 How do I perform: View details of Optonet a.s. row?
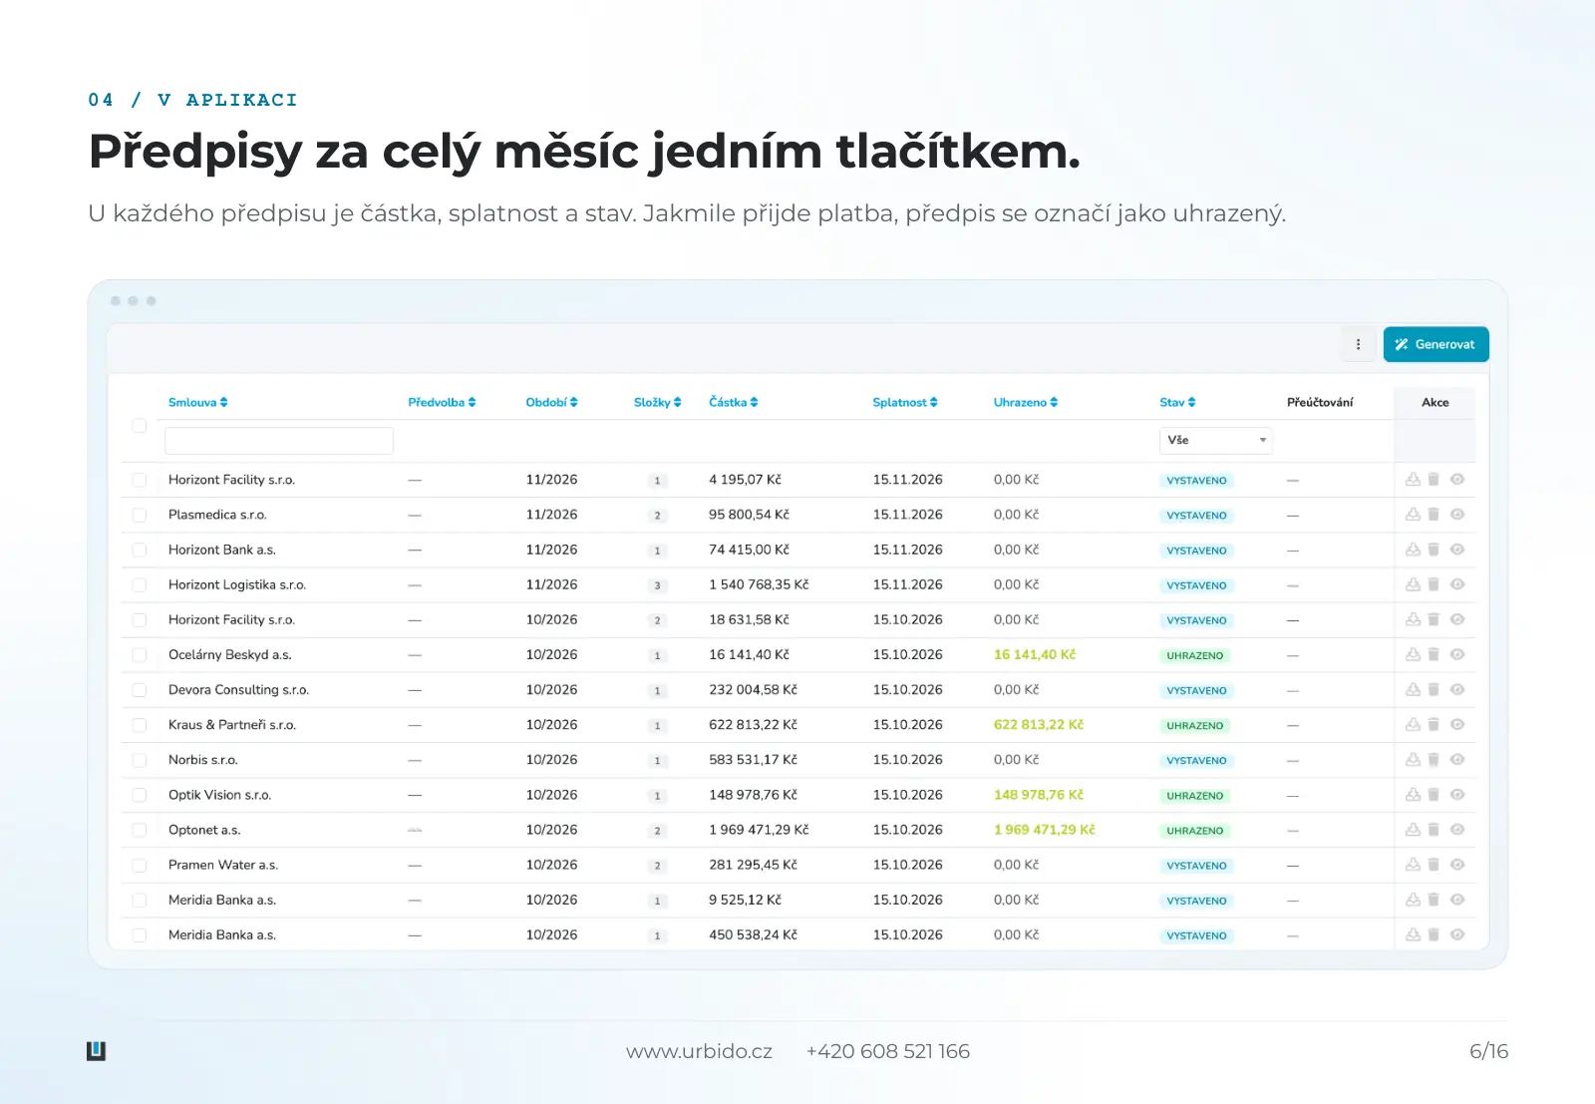point(1457,829)
